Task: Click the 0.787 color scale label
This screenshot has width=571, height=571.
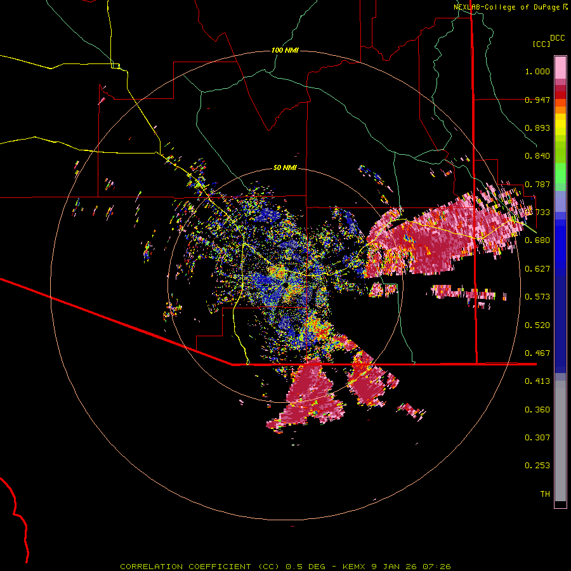Action: (537, 184)
